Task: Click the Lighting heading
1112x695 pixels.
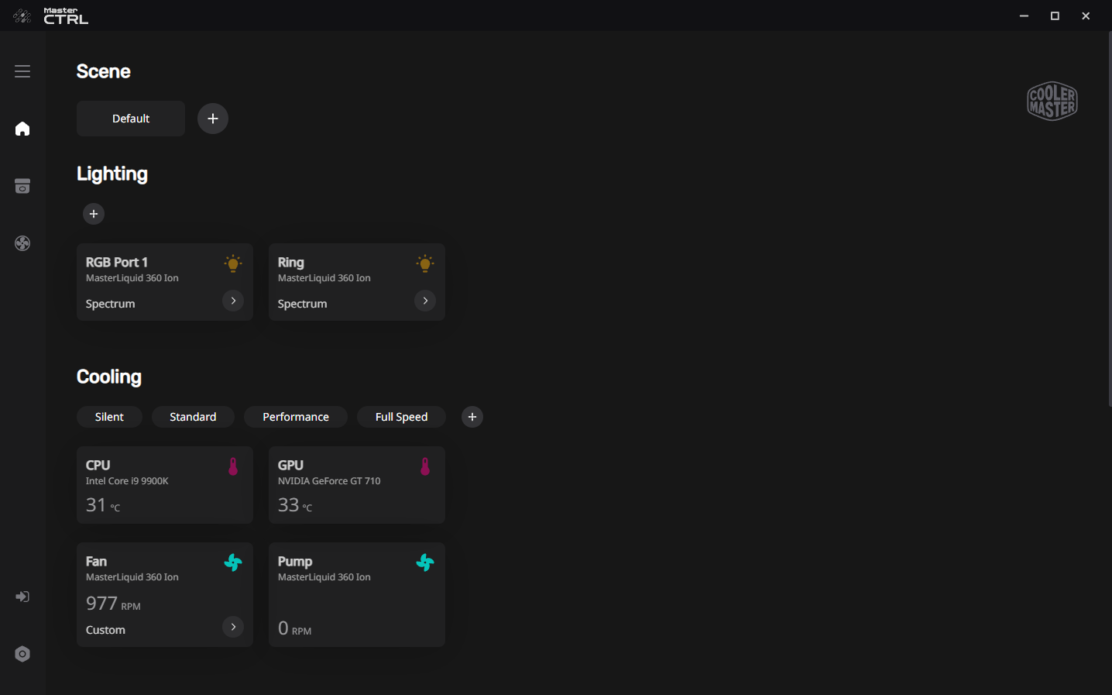Action: pos(112,174)
